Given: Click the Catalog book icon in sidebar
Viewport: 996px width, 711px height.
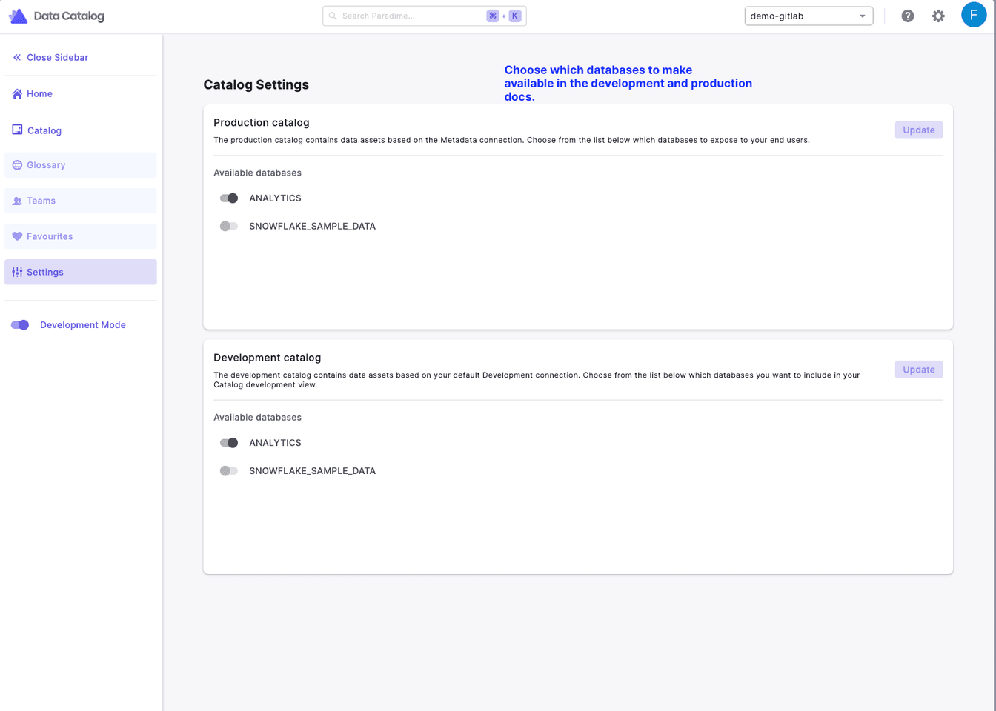Looking at the screenshot, I should point(17,130).
